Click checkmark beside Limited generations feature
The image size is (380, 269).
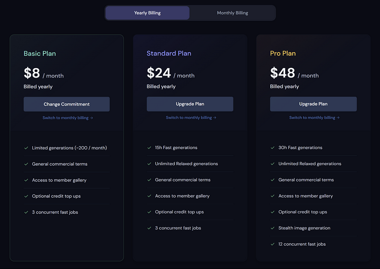26,148
